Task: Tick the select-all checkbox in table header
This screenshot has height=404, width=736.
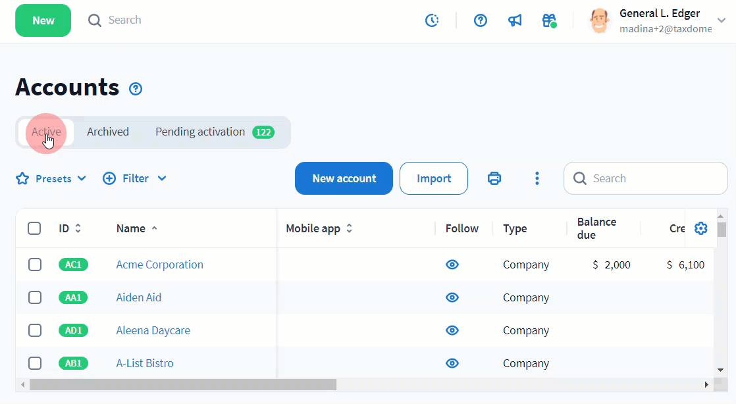Action: tap(34, 228)
